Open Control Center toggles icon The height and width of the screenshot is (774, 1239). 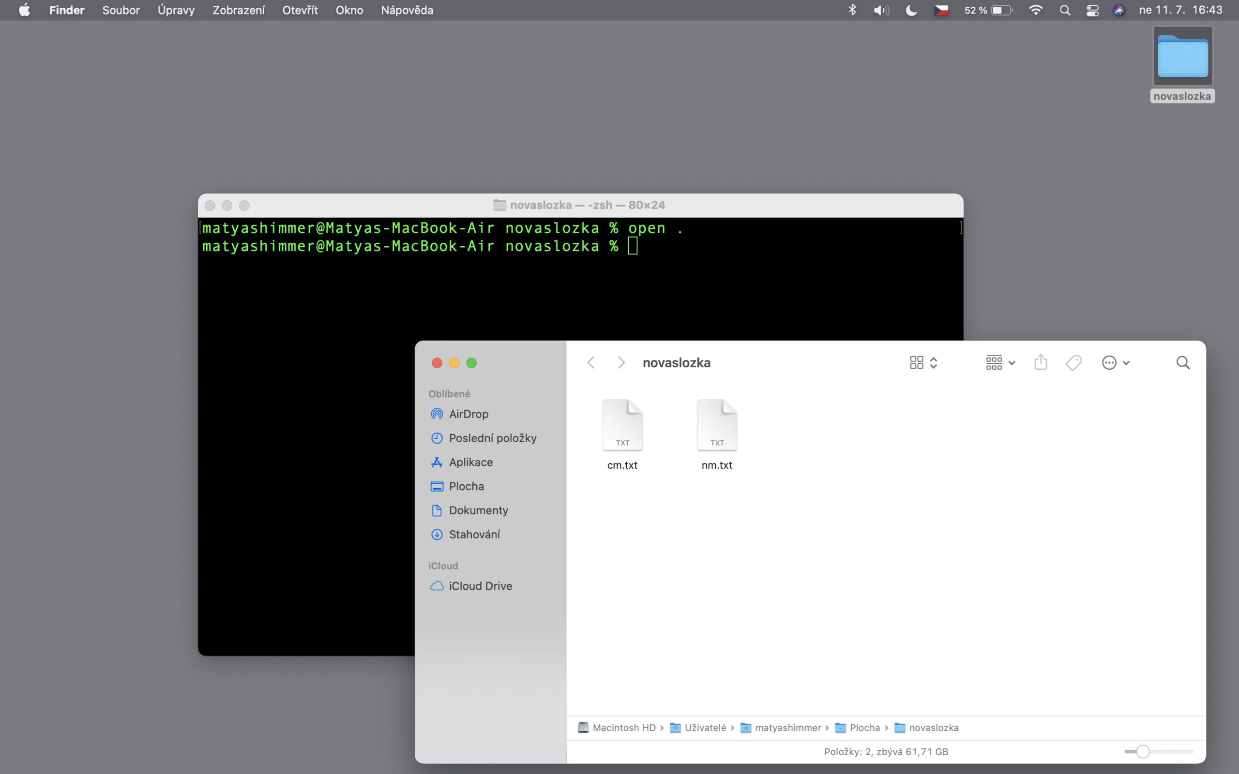(x=1092, y=10)
